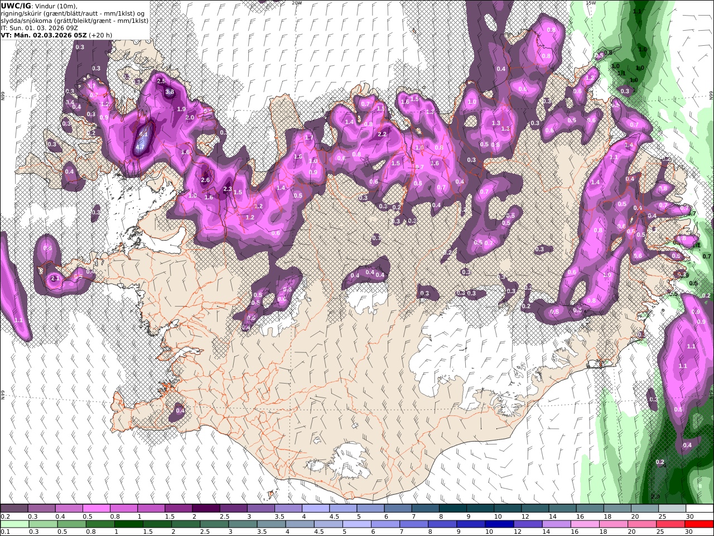
Task: Click the 2.2 value label on the map
Action: click(x=382, y=135)
